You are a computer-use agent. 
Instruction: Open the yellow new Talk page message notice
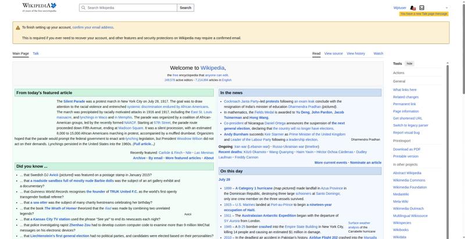[x=424, y=14]
